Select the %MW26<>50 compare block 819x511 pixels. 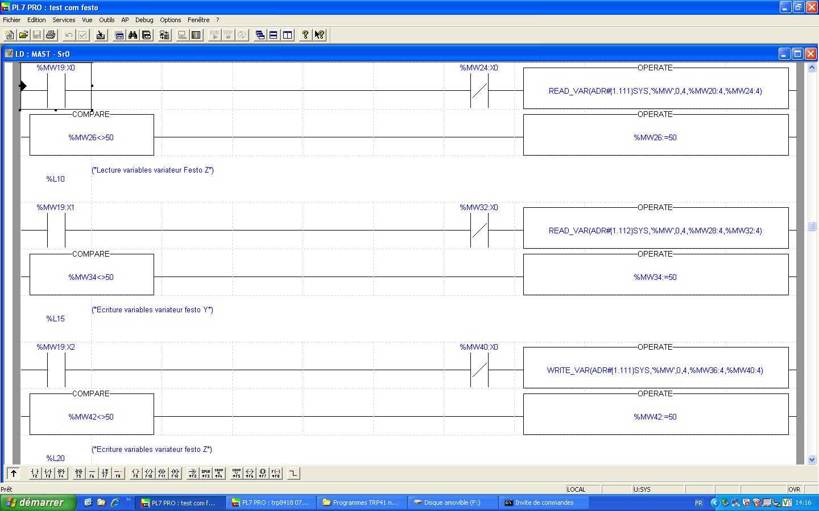coord(92,135)
